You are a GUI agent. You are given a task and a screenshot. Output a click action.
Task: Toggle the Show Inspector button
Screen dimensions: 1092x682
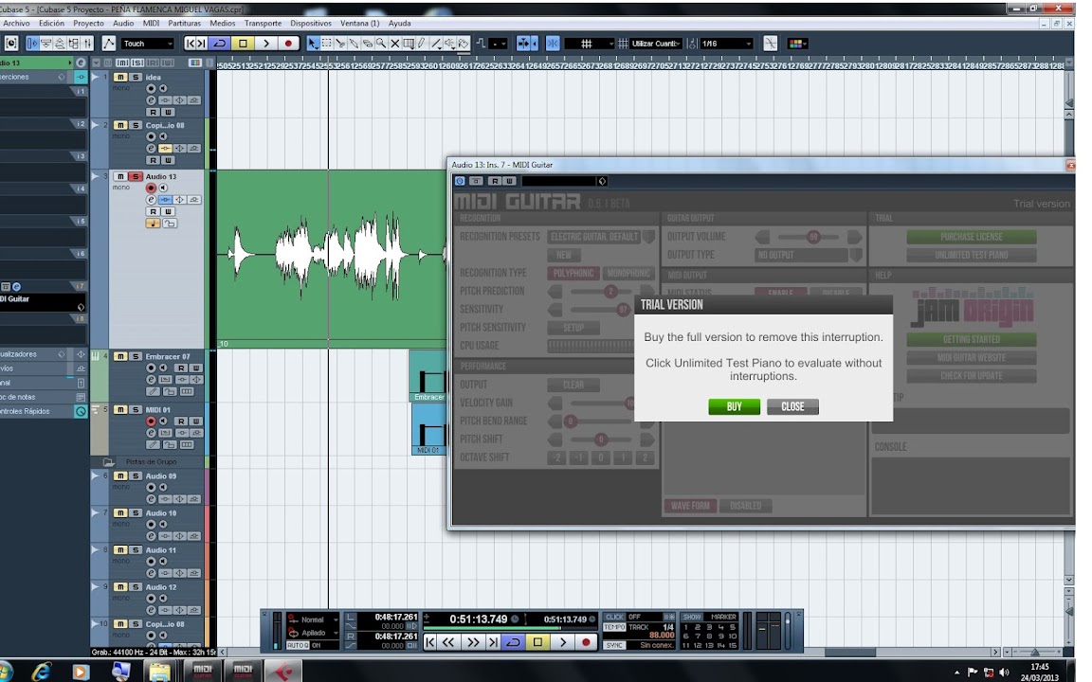pos(32,44)
